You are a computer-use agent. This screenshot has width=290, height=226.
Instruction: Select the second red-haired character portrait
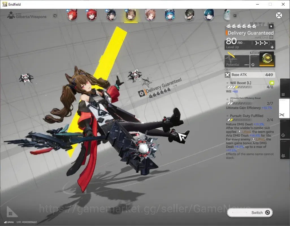(x=92, y=15)
